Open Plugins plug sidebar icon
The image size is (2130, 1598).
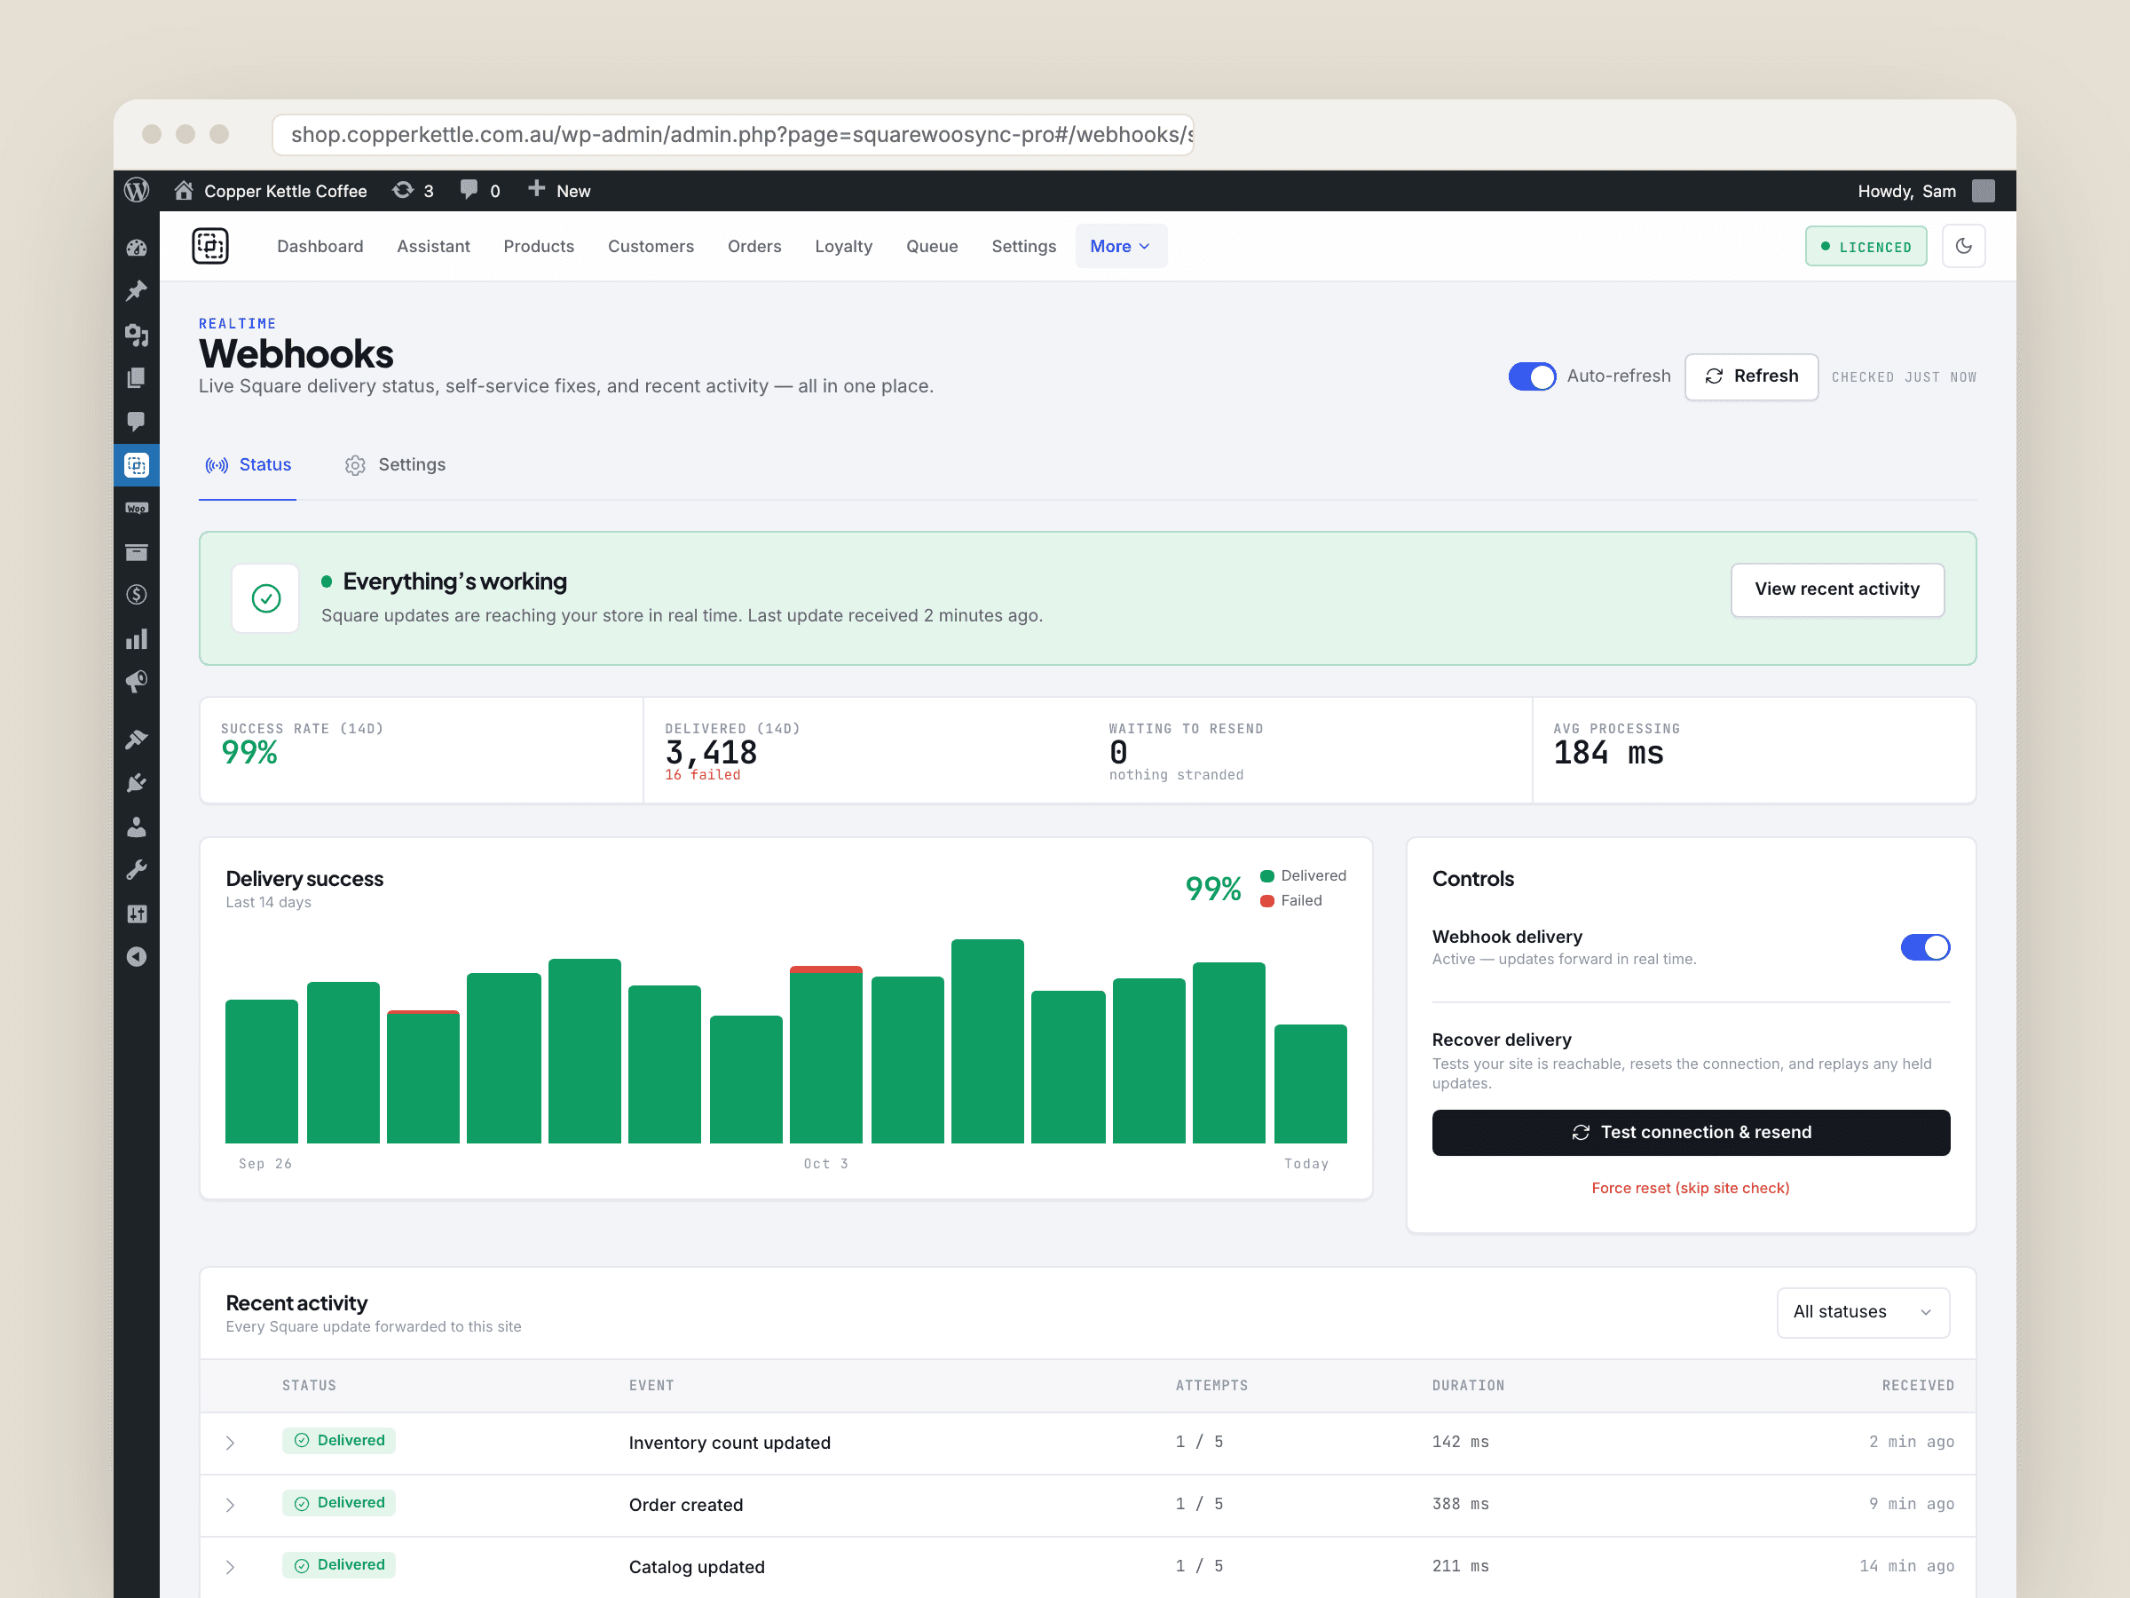tap(137, 782)
